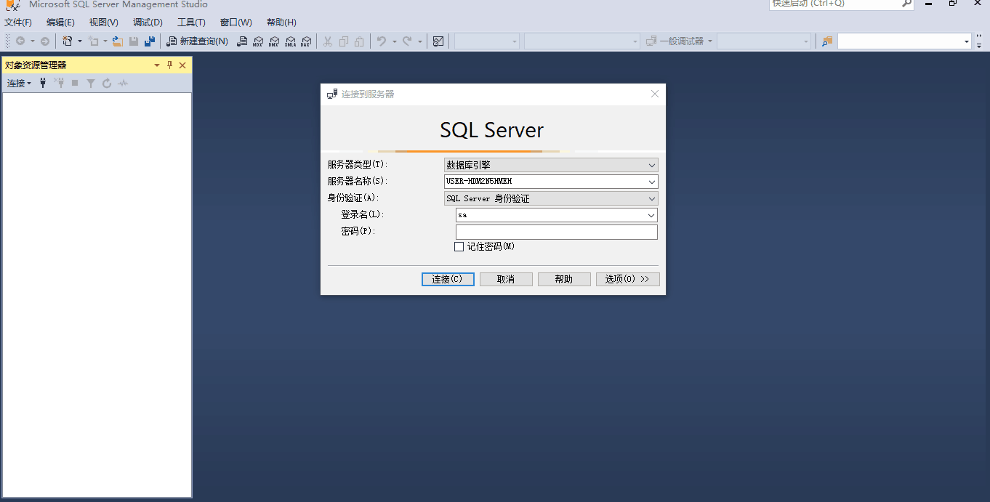Open the 编辑(E) menu

pos(60,23)
